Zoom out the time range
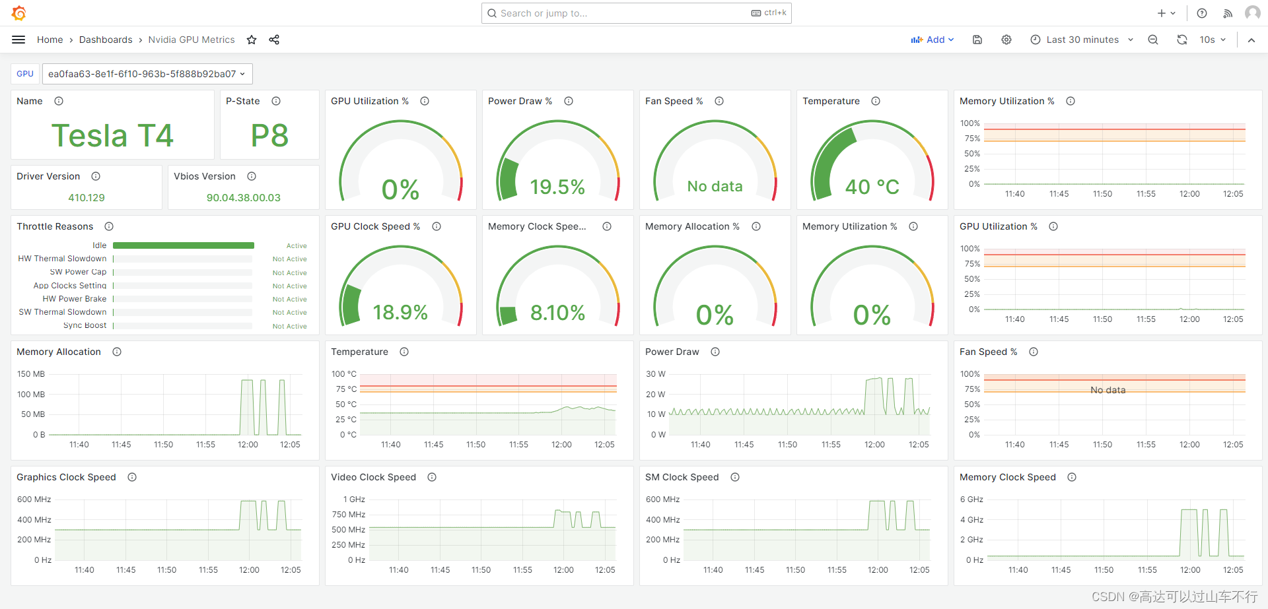The height and width of the screenshot is (609, 1268). point(1153,40)
